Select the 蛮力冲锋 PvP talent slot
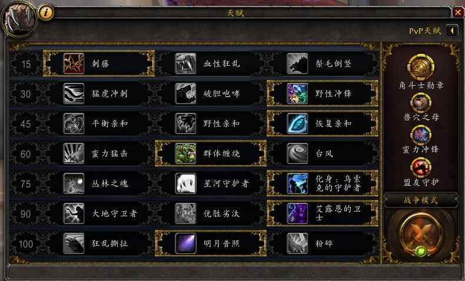 point(421,135)
